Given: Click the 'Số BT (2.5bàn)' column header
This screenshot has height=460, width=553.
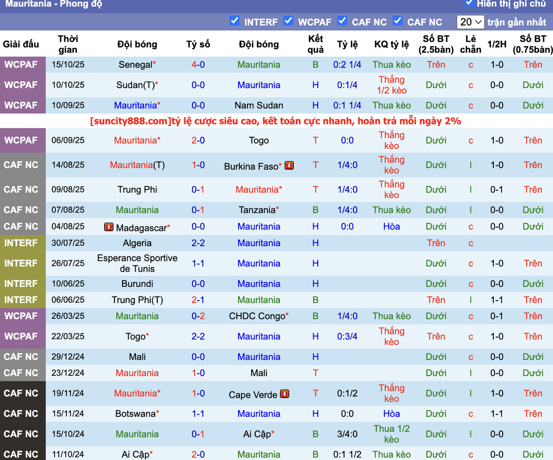Looking at the screenshot, I should click(436, 44).
